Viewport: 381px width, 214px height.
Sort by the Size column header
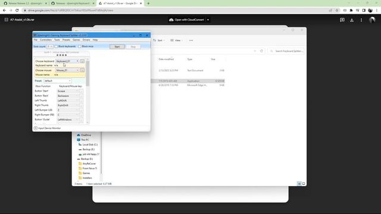pyautogui.click(x=213, y=59)
